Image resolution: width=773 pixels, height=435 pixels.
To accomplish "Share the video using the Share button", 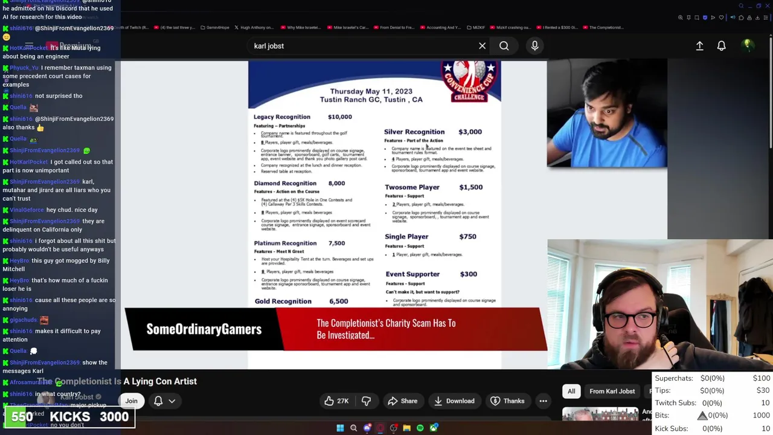I will point(403,401).
